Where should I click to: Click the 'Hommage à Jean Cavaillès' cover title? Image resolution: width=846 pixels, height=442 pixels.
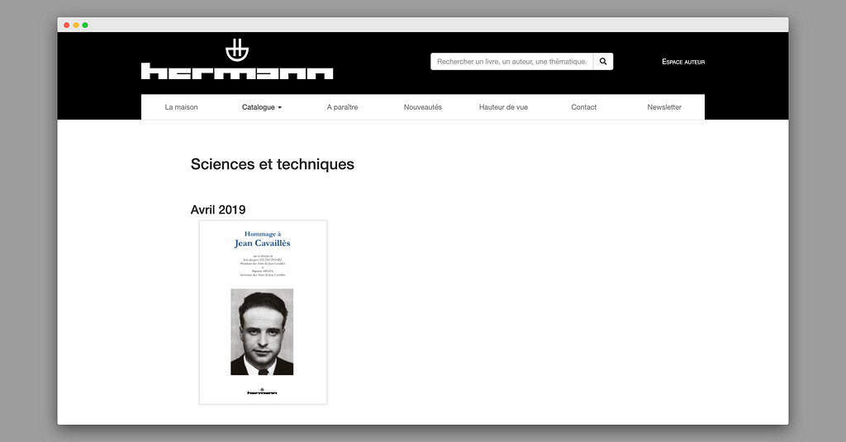click(262, 239)
